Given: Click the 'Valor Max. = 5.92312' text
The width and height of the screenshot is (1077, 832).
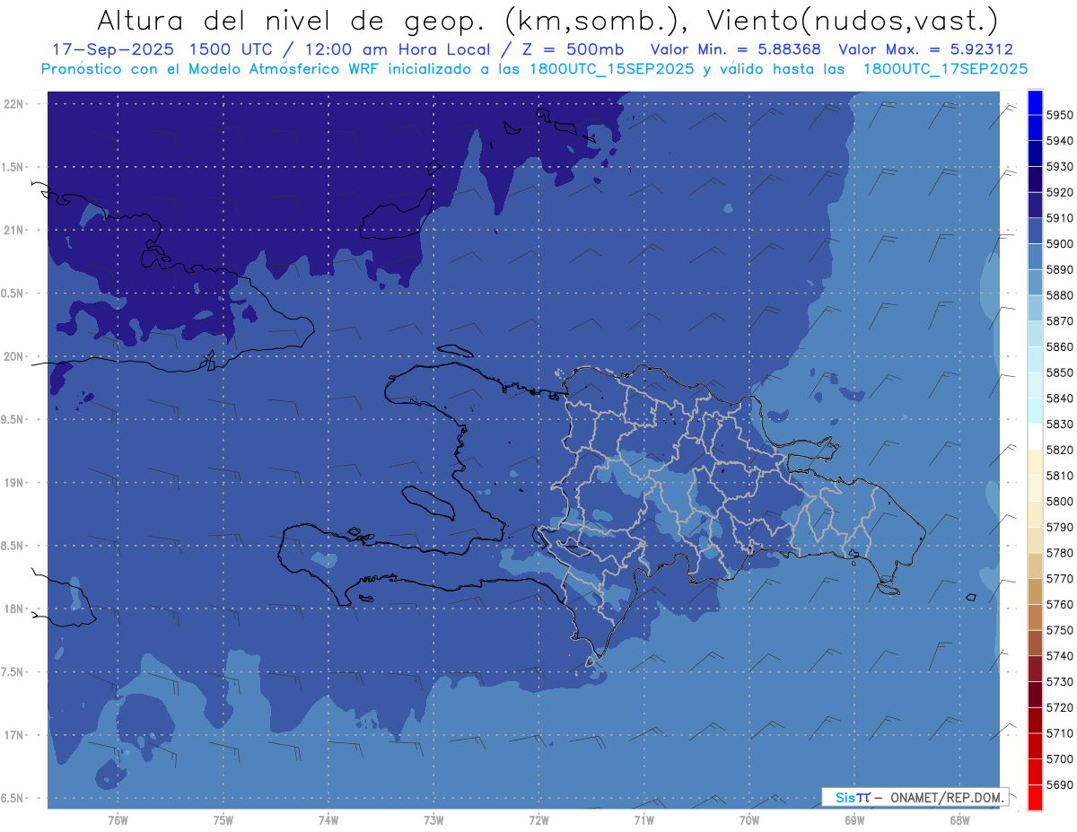Looking at the screenshot, I should point(925,49).
